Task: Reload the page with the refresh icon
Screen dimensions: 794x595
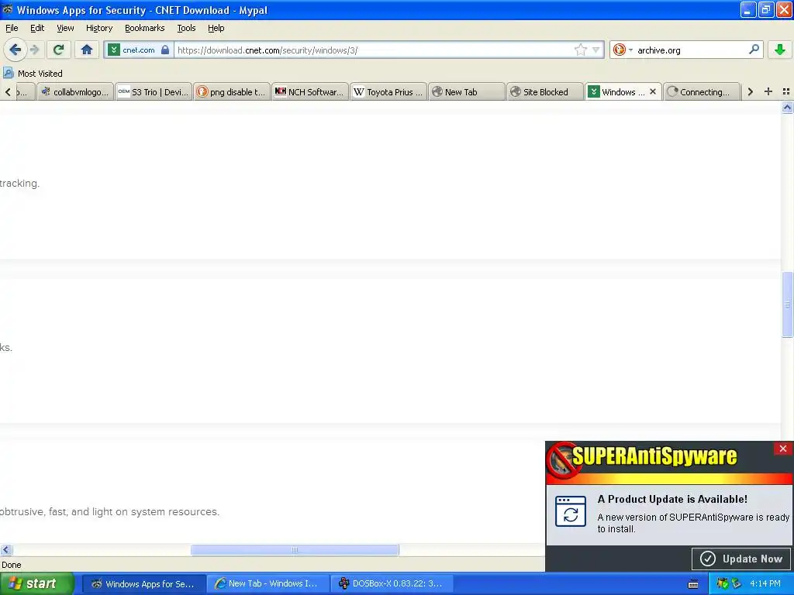Action: [58, 50]
